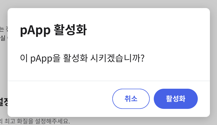Click the cut-off gray text at top-left backdrop
217x125 pixels.
coord(4,34)
